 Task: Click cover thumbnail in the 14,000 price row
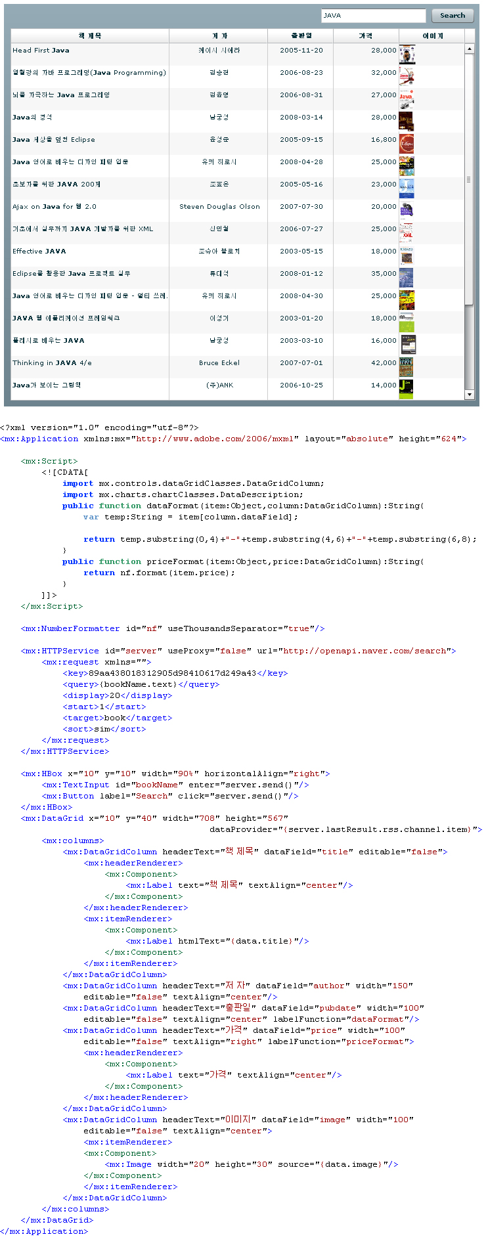(x=407, y=389)
